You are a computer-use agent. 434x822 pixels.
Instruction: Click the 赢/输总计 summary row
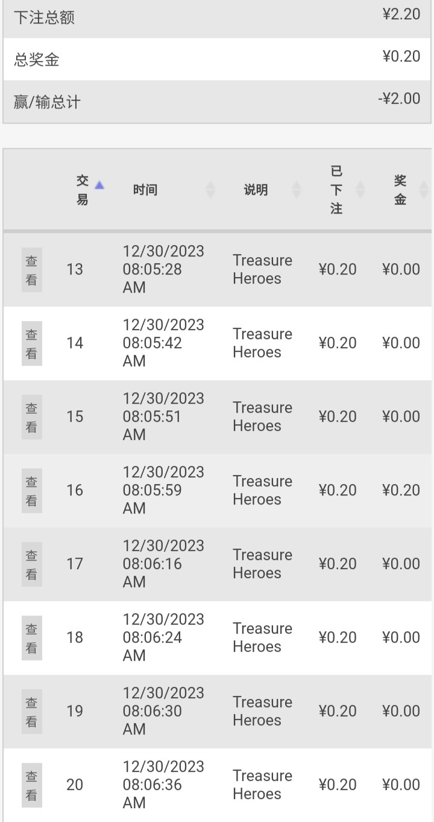[217, 101]
